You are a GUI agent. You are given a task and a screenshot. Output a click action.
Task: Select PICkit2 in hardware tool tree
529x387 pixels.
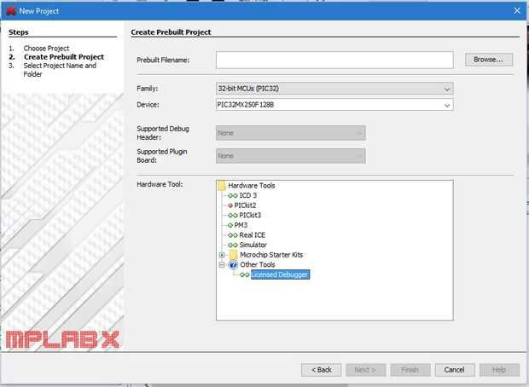click(245, 205)
